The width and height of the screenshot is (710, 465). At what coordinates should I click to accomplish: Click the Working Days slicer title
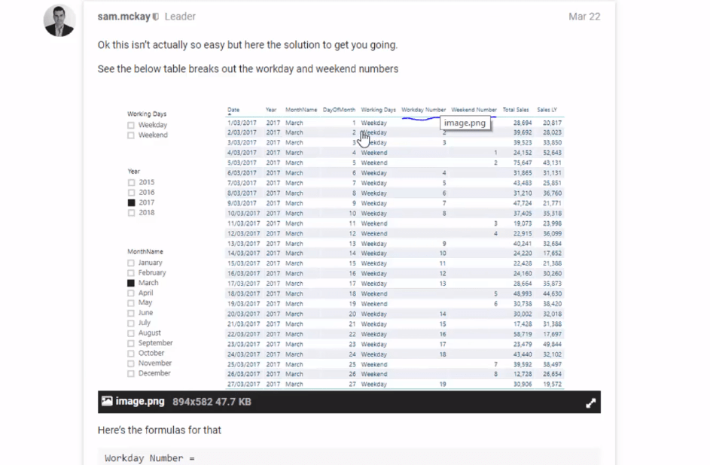(147, 114)
